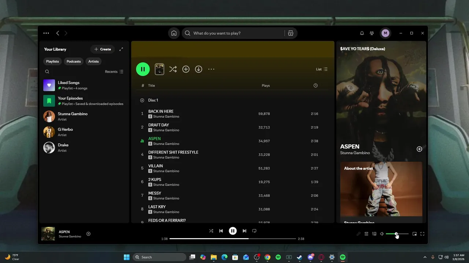
Task: Open Steam from the taskbar
Action: click(x=299, y=257)
